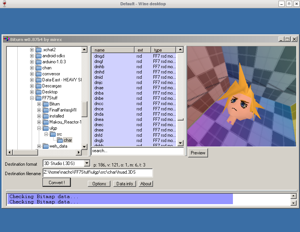300x232 pixels.
Task: Select the dnda file row
Action: coord(135,114)
